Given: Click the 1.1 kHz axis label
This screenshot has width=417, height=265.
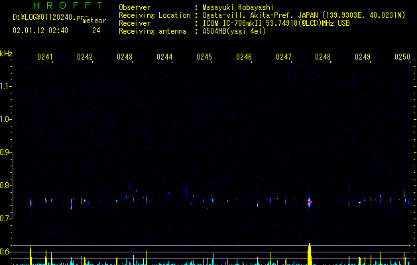Looking at the screenshot, I should coord(5,86).
